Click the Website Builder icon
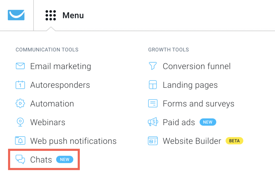 tap(153, 141)
